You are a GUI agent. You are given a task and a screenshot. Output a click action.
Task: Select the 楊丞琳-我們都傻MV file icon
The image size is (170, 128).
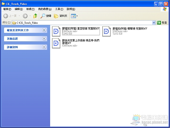click(x=56, y=43)
